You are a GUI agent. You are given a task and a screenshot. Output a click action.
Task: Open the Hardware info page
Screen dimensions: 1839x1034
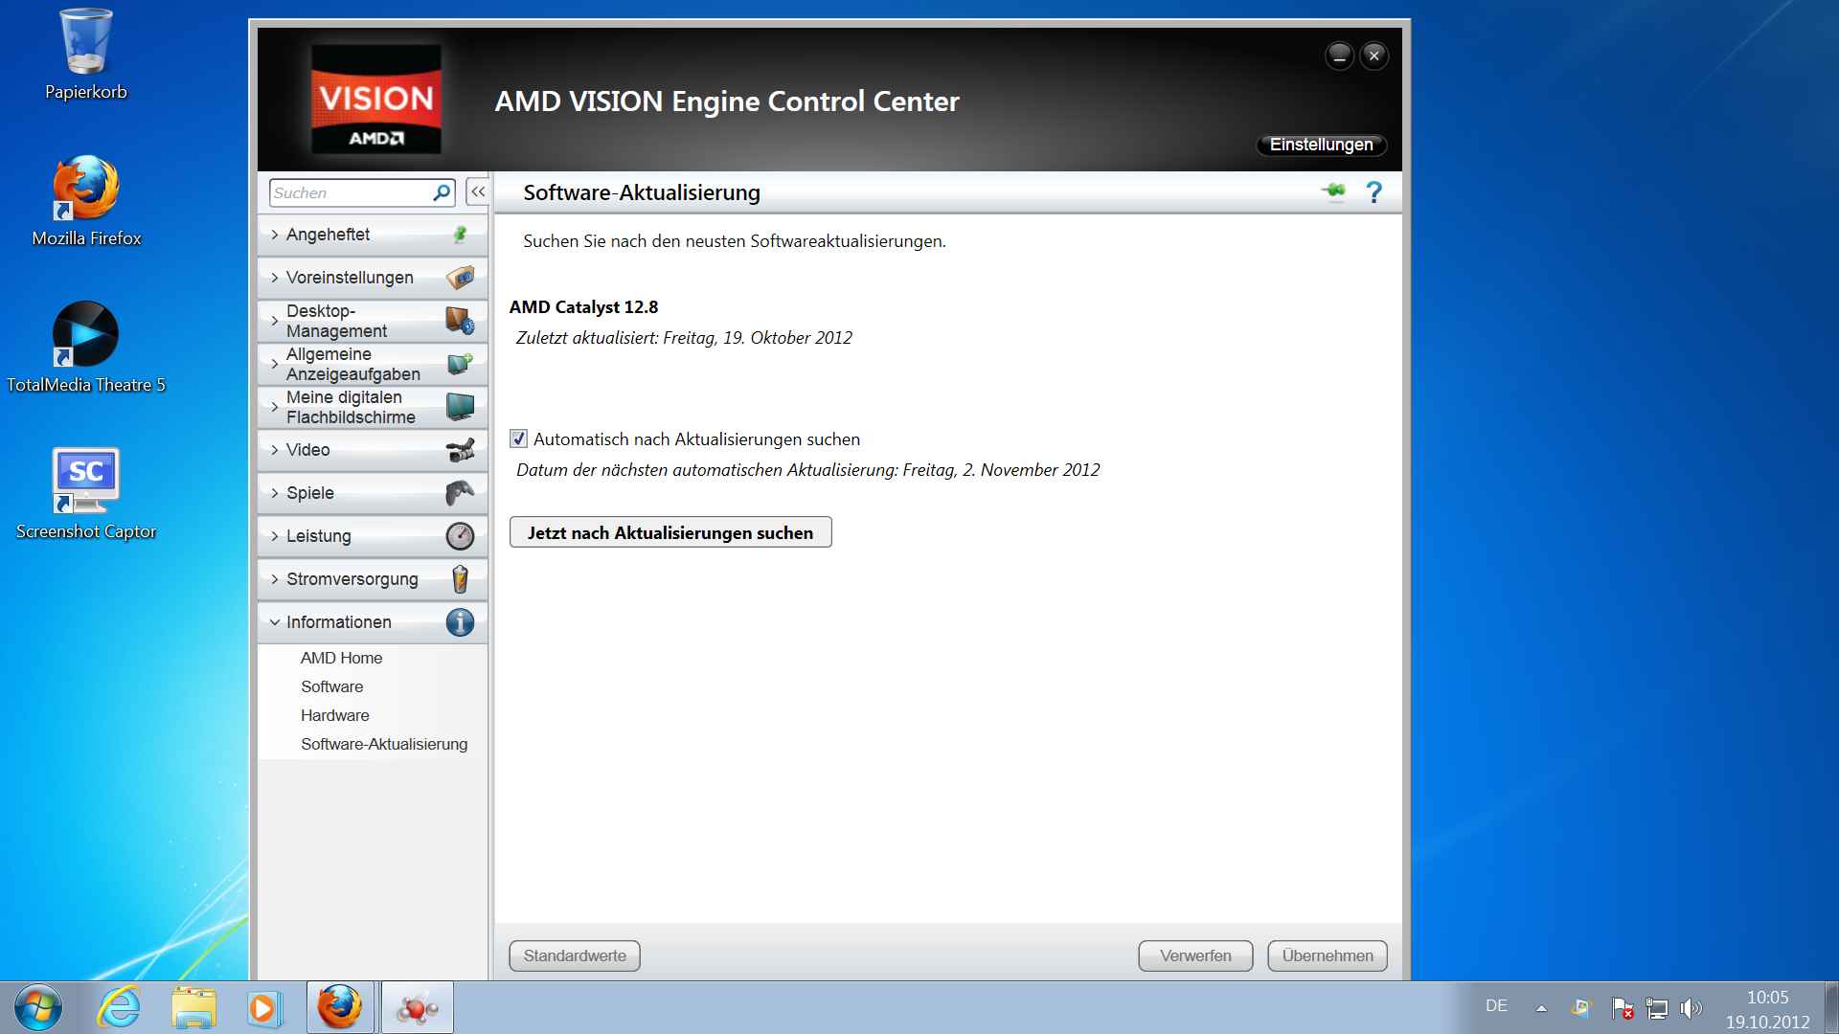pos(334,716)
